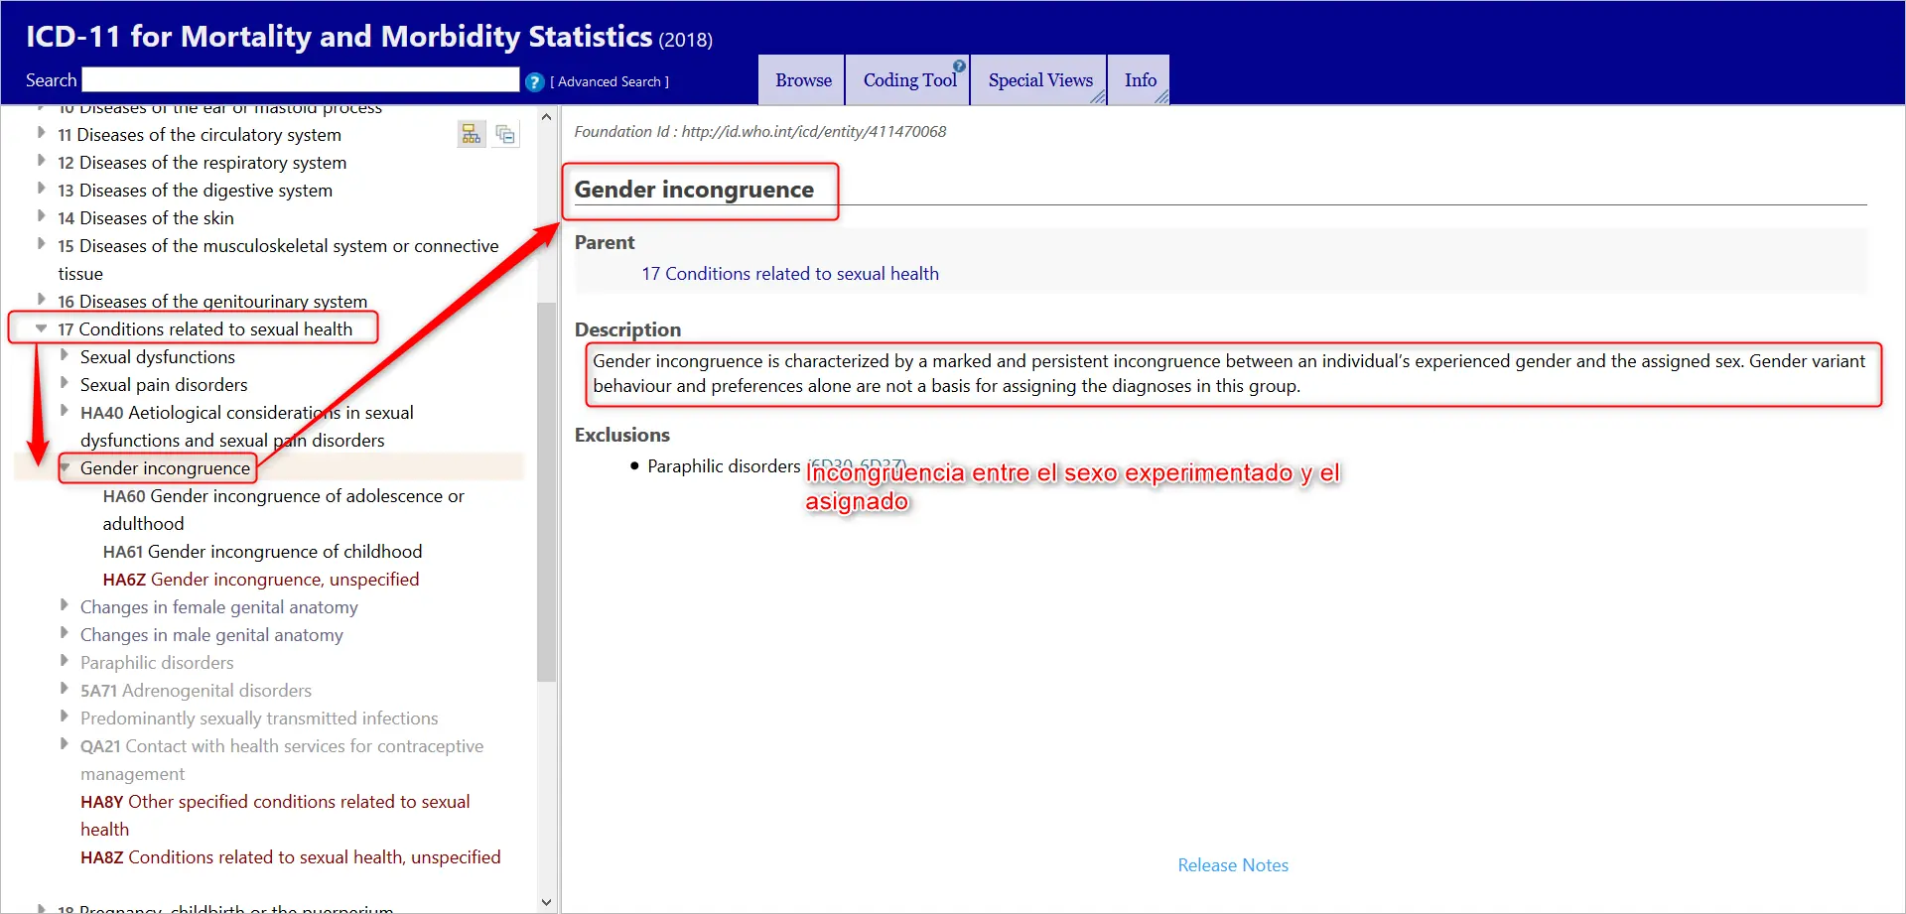This screenshot has height=914, width=1906.
Task: Select QA21 Contact with health services entry
Action: [x=282, y=760]
